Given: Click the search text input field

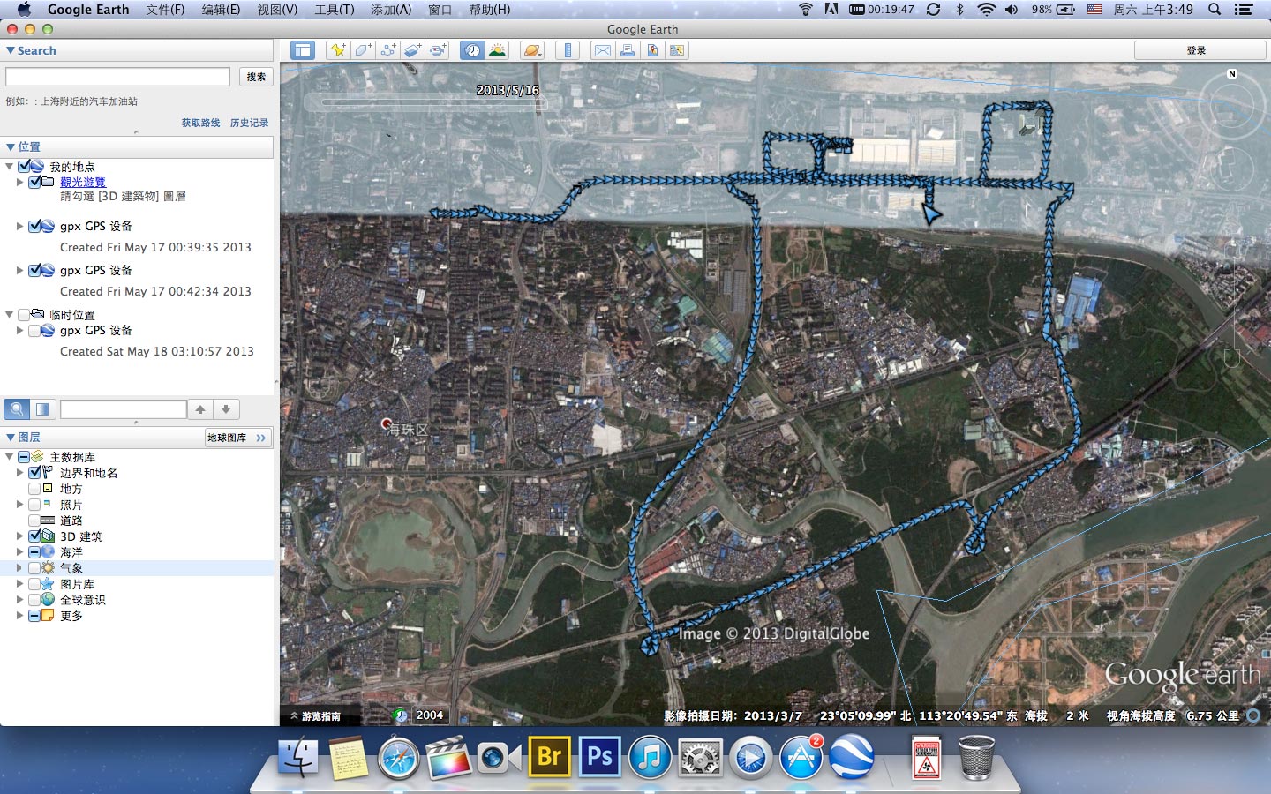Looking at the screenshot, I should coord(117,77).
